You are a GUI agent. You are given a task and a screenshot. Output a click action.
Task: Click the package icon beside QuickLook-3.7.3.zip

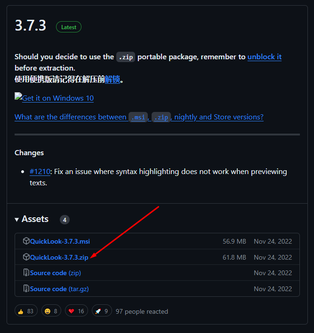click(26, 257)
